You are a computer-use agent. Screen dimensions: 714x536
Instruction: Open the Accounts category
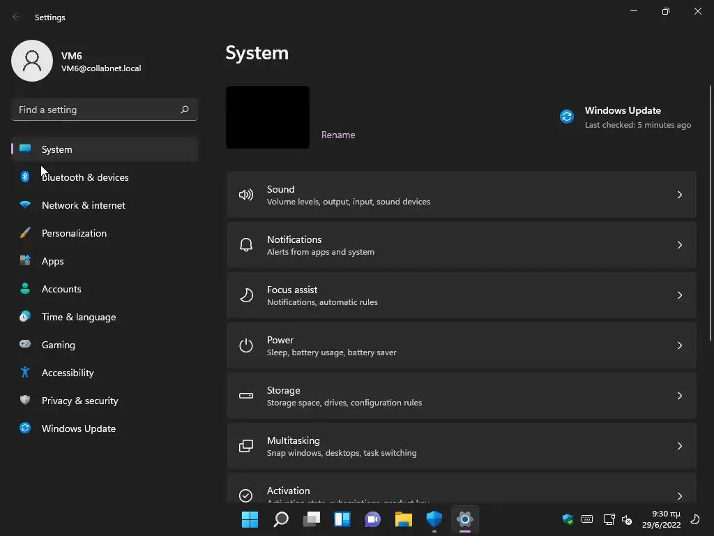click(x=105, y=289)
